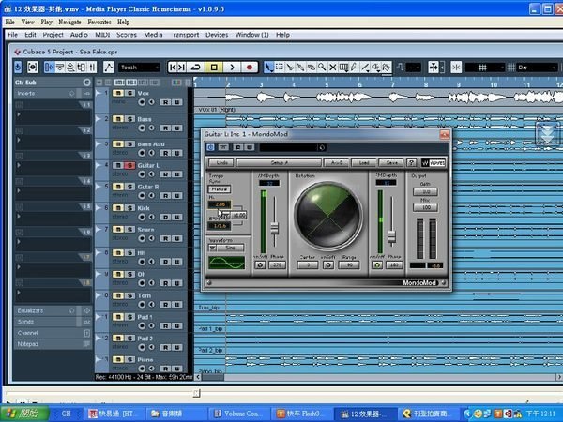Select the Zoom magnifier tool in the toolbar
This screenshot has width=563, height=422.
(x=322, y=68)
